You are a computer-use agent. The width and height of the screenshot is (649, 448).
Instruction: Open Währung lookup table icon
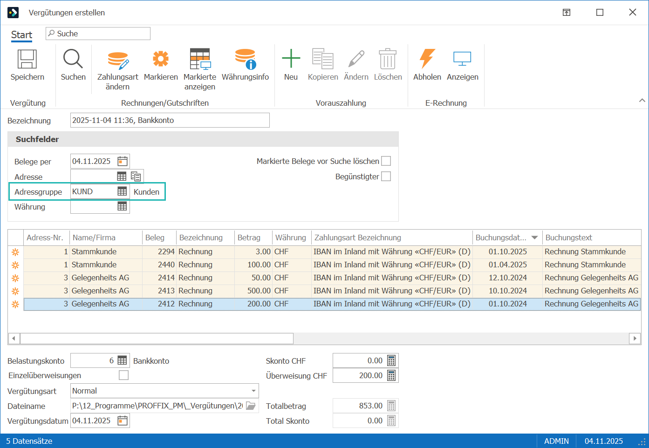(x=122, y=206)
